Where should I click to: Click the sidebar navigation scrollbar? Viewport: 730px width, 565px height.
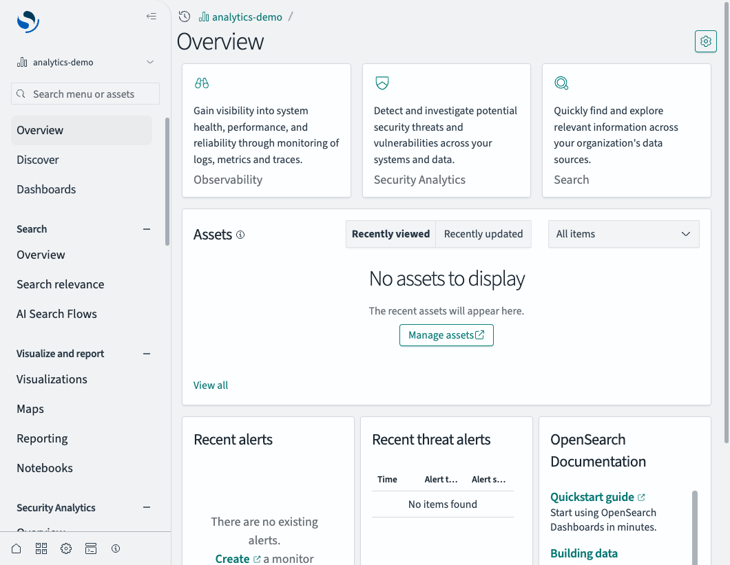click(x=167, y=182)
